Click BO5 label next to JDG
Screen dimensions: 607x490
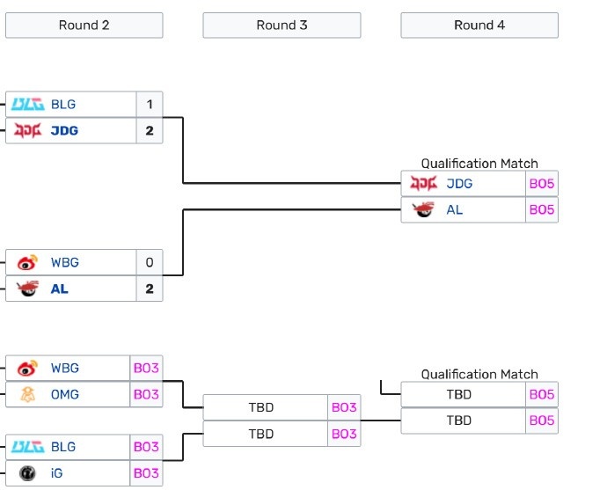[542, 184]
